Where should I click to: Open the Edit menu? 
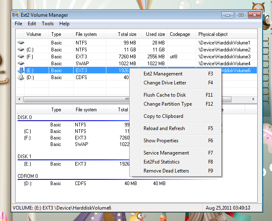[32, 24]
